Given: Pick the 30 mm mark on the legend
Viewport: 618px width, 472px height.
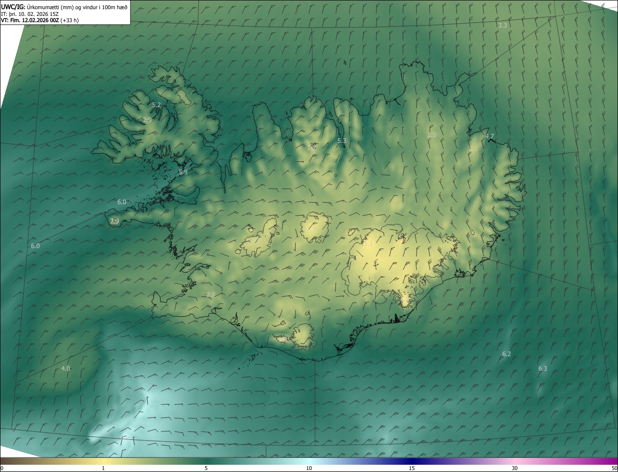Looking at the screenshot, I should 515,468.
